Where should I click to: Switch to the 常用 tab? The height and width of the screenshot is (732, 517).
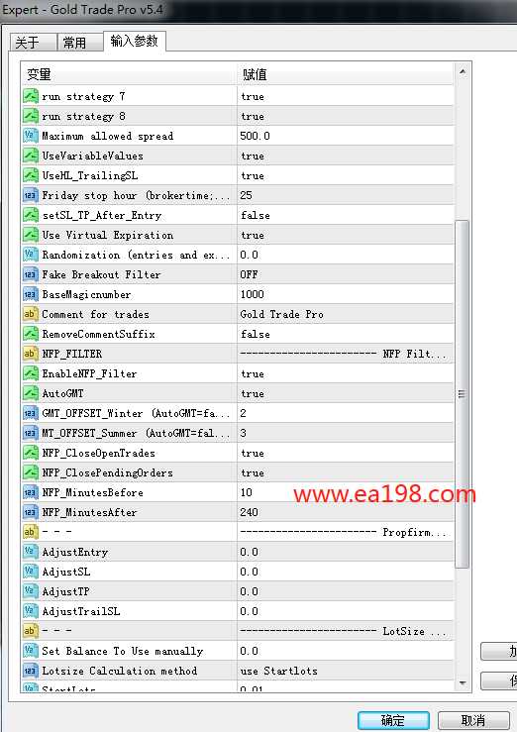[80, 42]
